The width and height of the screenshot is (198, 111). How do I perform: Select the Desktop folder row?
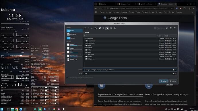(x=130, y=39)
